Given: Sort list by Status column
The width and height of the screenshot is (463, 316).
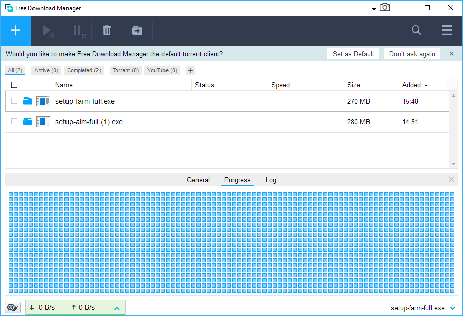Looking at the screenshot, I should click(230, 85).
